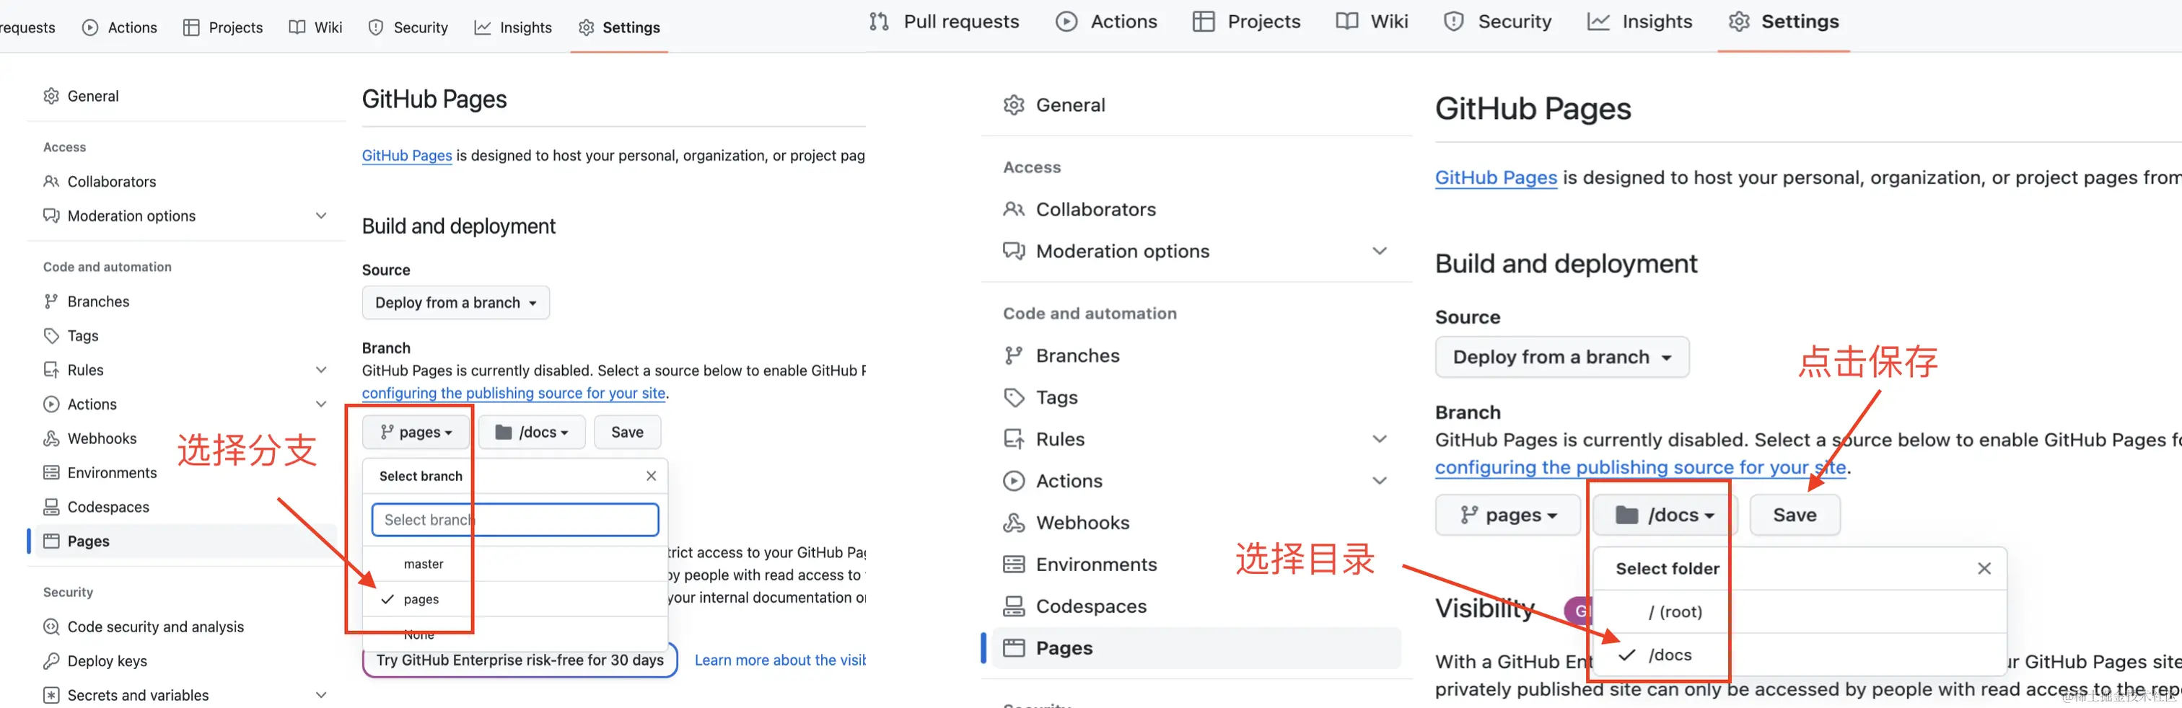This screenshot has height=708, width=2182.
Task: Expand Actions chevron in left sidebar
Action: click(x=321, y=404)
